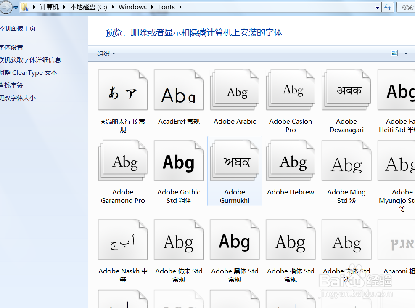Click the change view icon in toolbar
The width and height of the screenshot is (415, 308).
coord(394,53)
